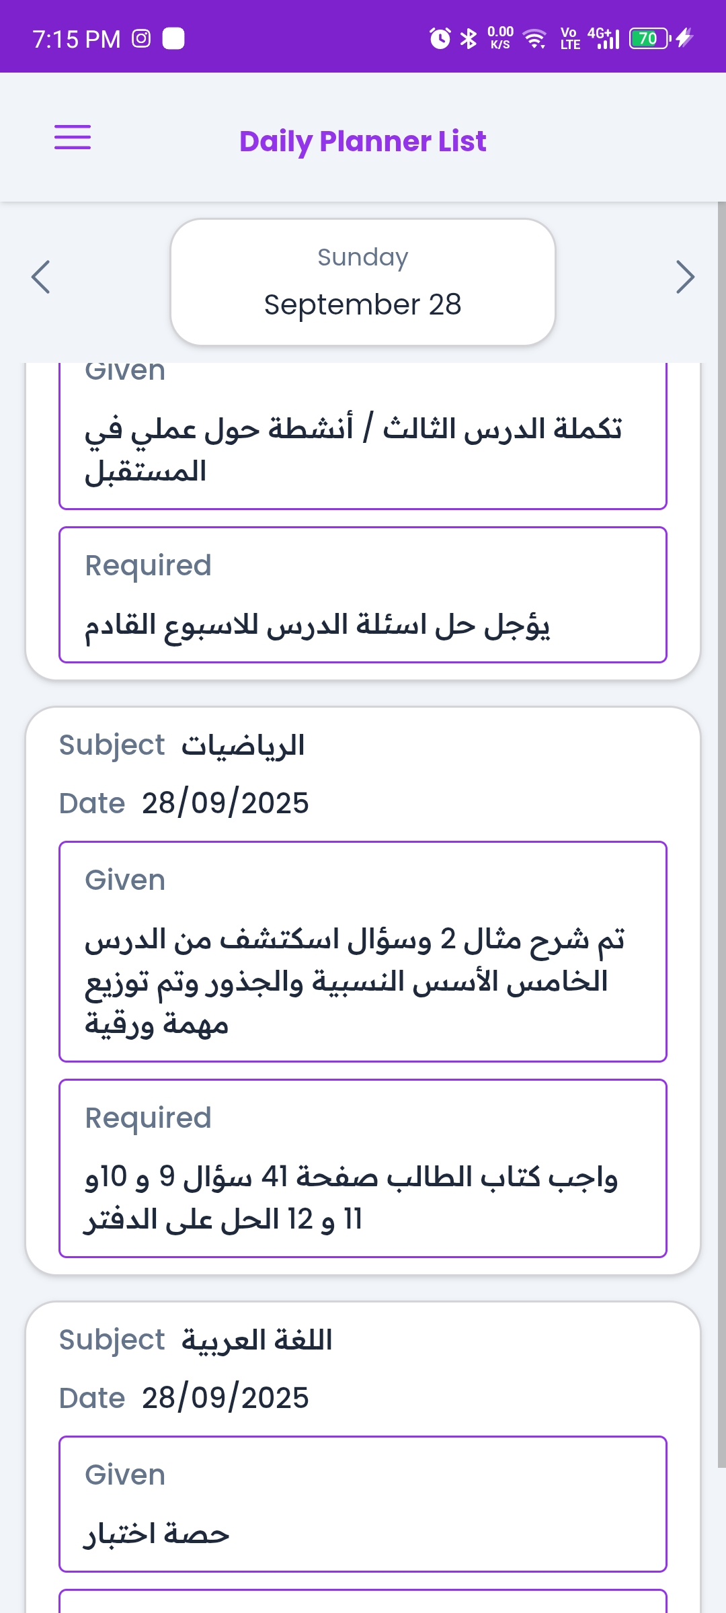Tap the Wi-Fi signal icon

535,38
